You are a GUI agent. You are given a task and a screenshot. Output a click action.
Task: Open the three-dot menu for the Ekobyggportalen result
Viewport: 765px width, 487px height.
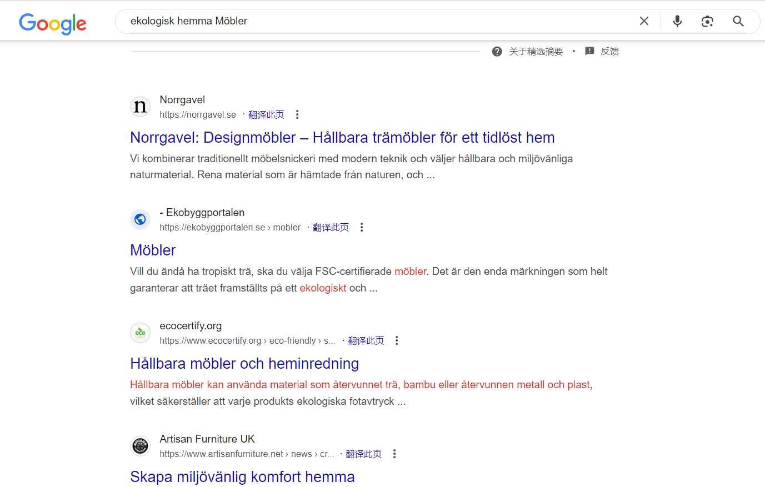(x=362, y=227)
